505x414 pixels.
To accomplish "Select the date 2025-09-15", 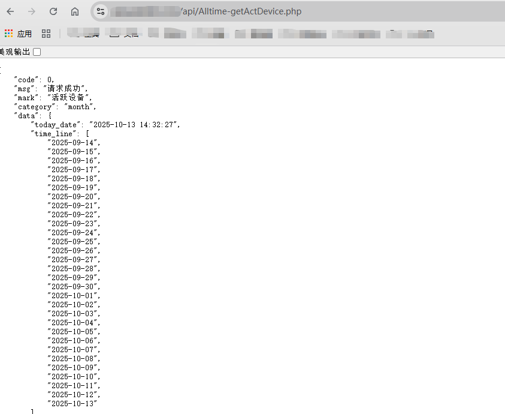I will 72,152.
